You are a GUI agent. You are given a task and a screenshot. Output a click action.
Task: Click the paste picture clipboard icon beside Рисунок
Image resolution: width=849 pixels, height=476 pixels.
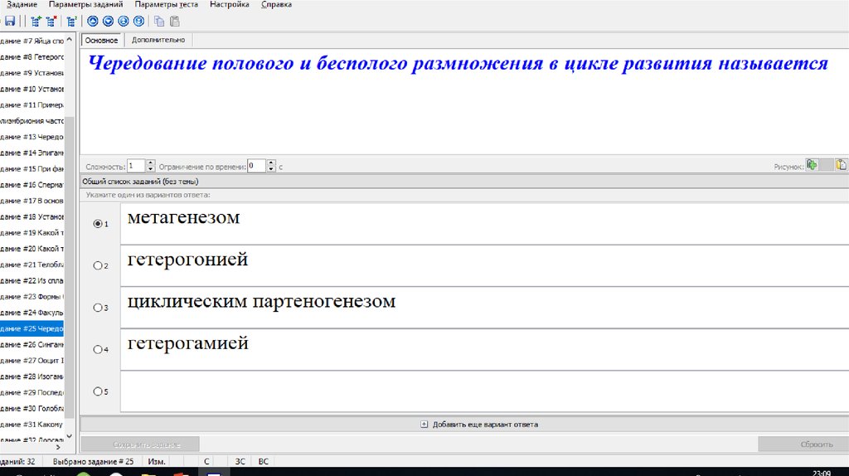click(841, 165)
